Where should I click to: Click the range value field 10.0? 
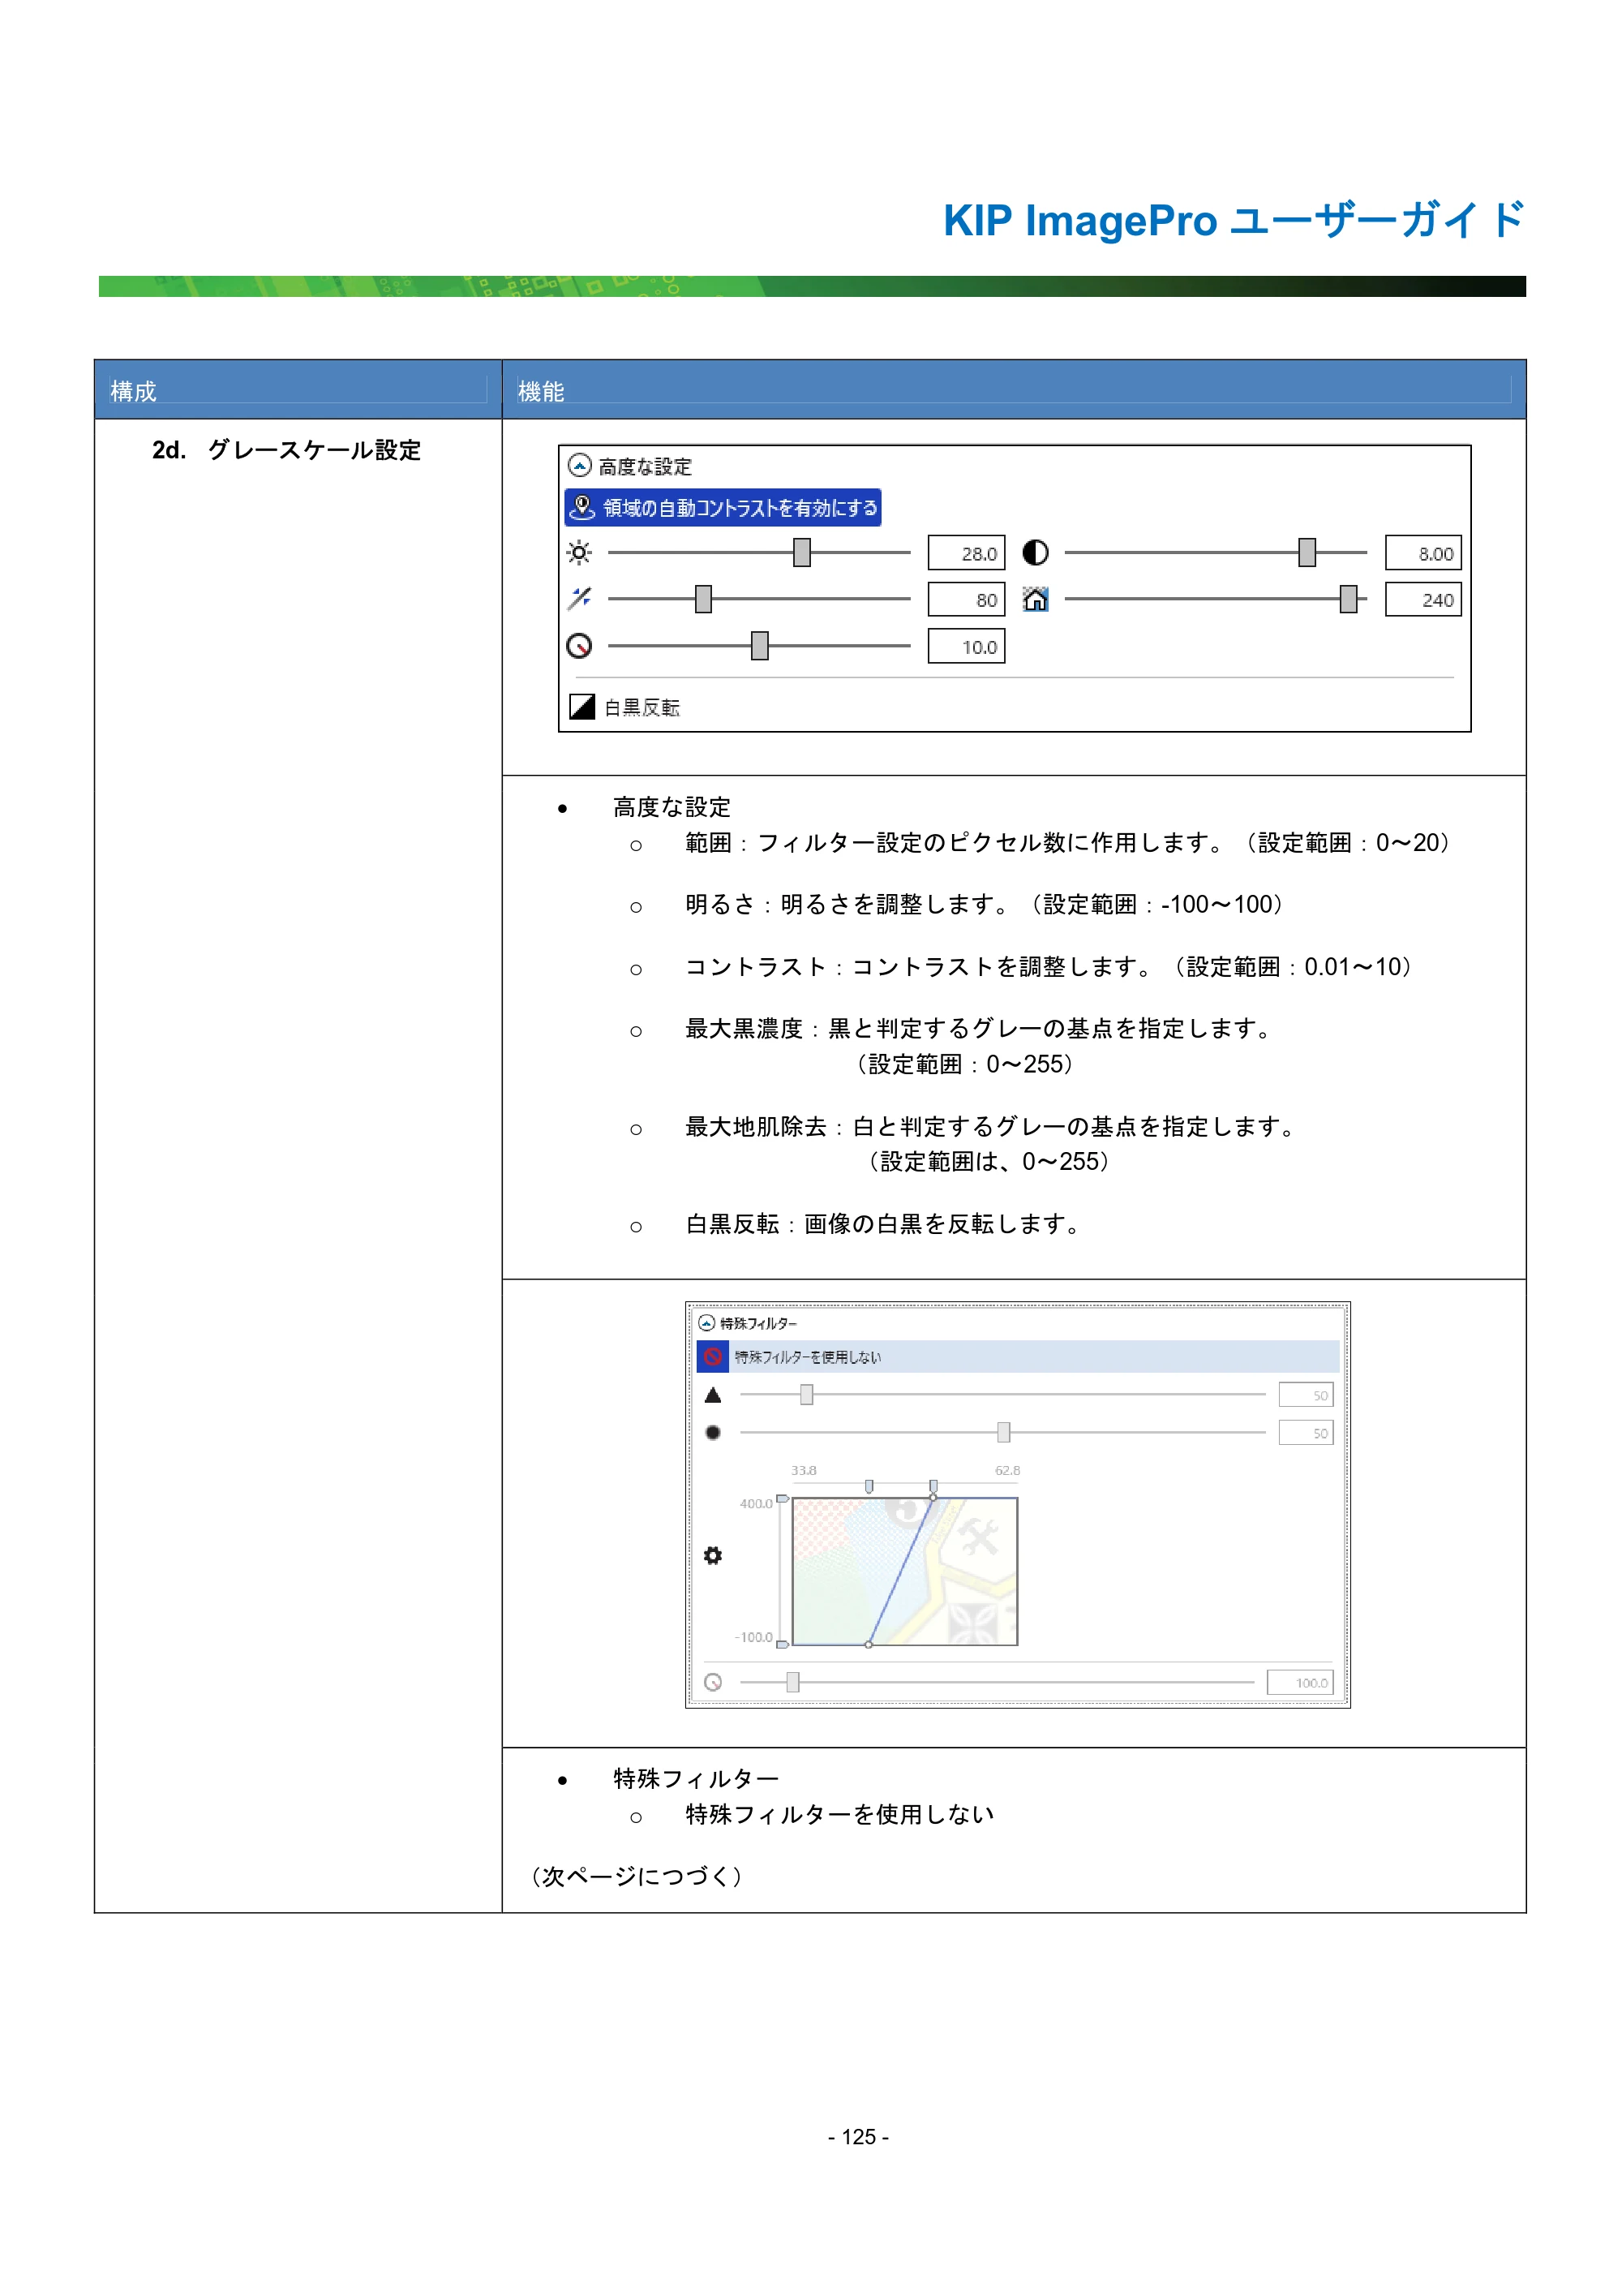pos(967,647)
